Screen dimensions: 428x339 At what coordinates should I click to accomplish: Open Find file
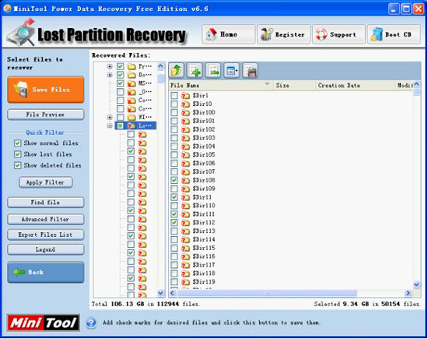(x=46, y=203)
